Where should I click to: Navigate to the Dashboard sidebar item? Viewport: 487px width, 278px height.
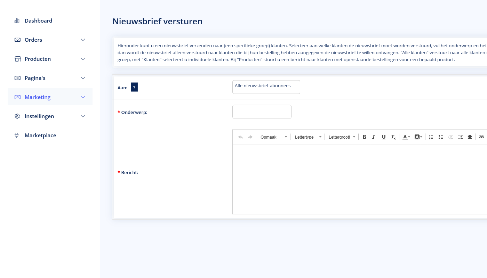click(38, 21)
